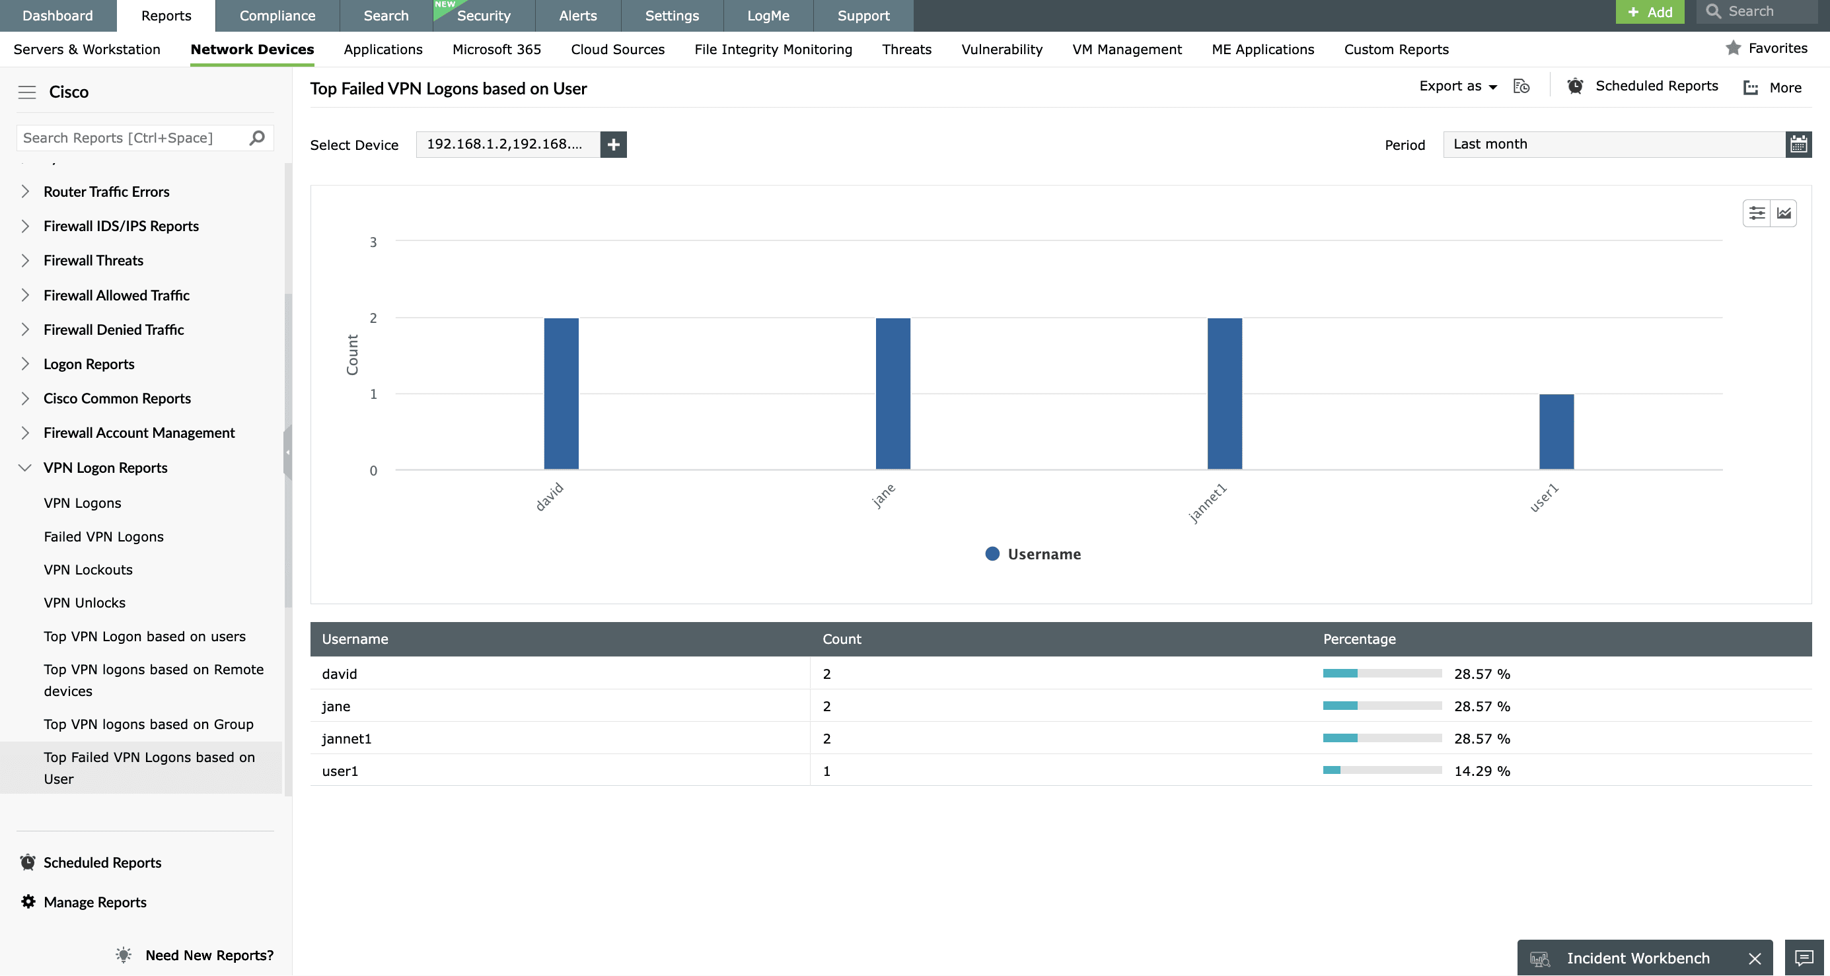Switch chart type using graph icon

tap(1783, 213)
